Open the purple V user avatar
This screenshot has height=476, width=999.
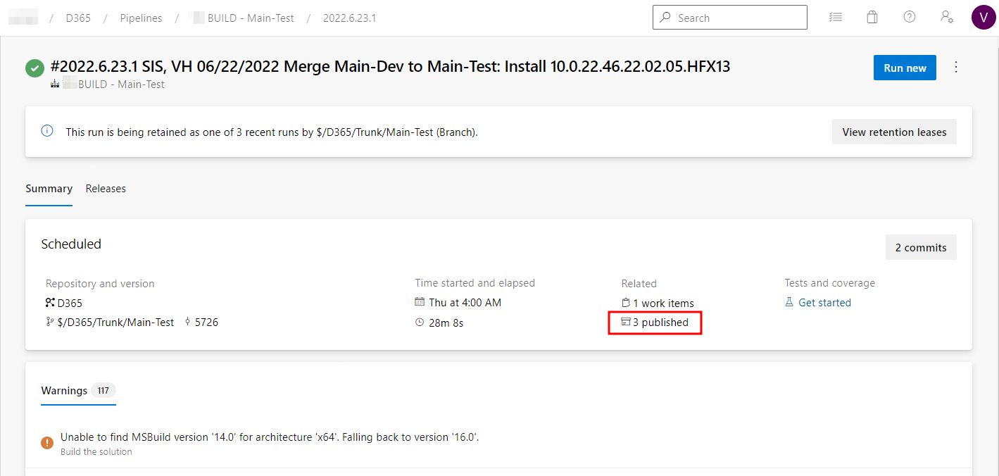(x=983, y=18)
